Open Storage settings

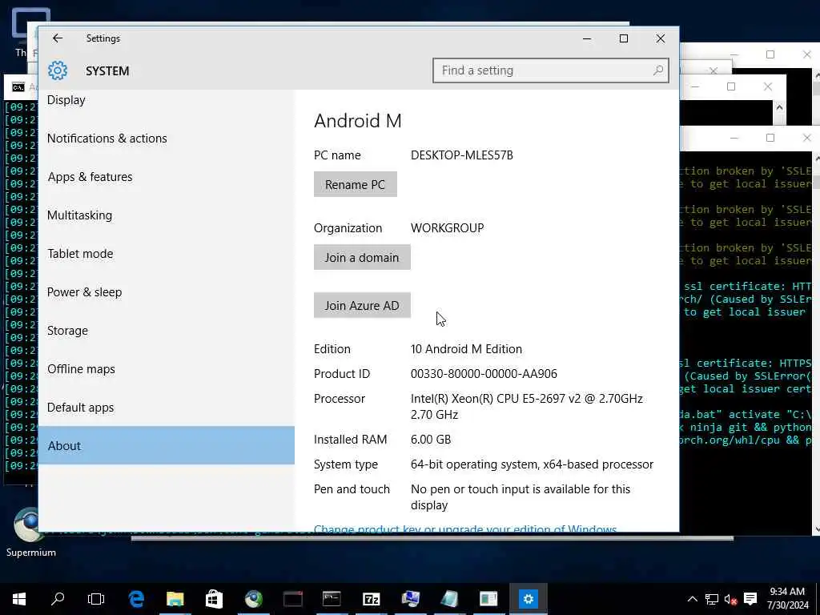click(x=67, y=331)
